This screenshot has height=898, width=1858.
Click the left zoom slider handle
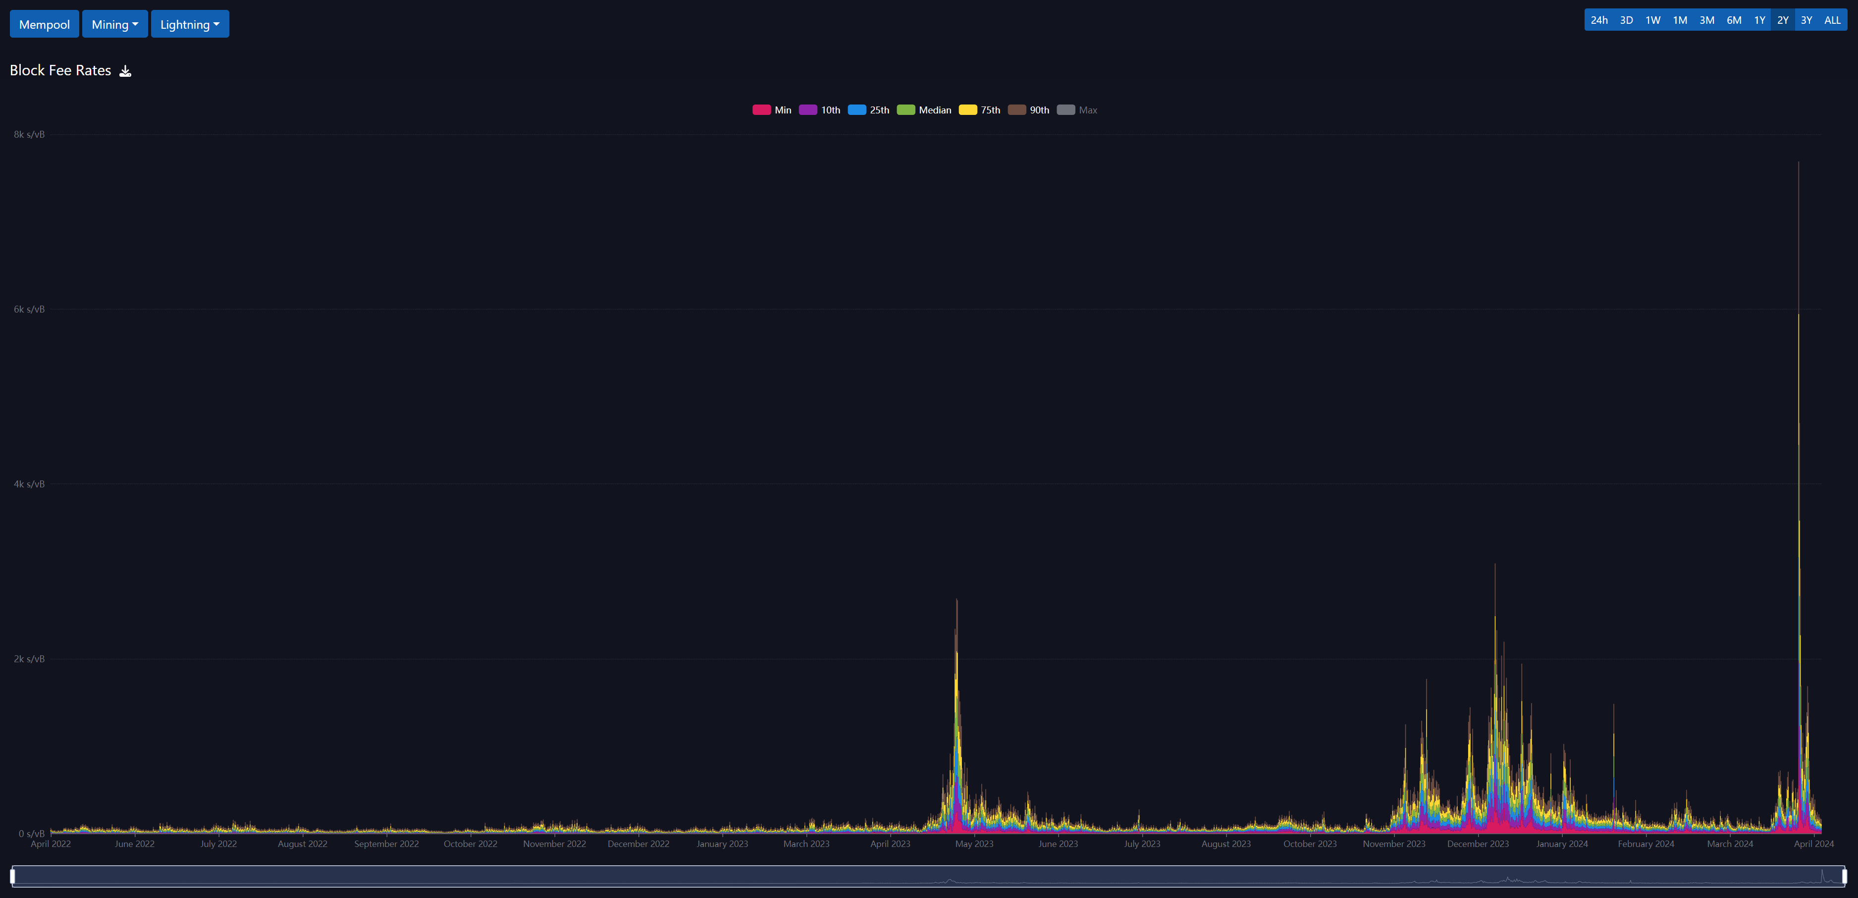coord(12,876)
